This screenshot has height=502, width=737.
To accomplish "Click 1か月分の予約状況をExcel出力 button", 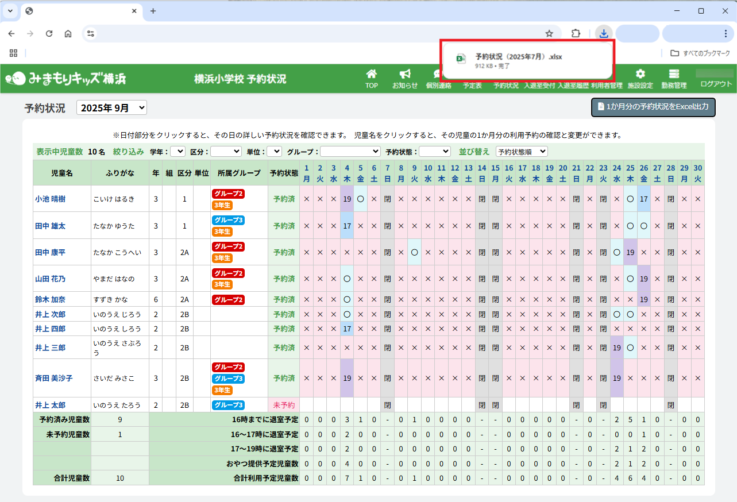I will pos(653,107).
